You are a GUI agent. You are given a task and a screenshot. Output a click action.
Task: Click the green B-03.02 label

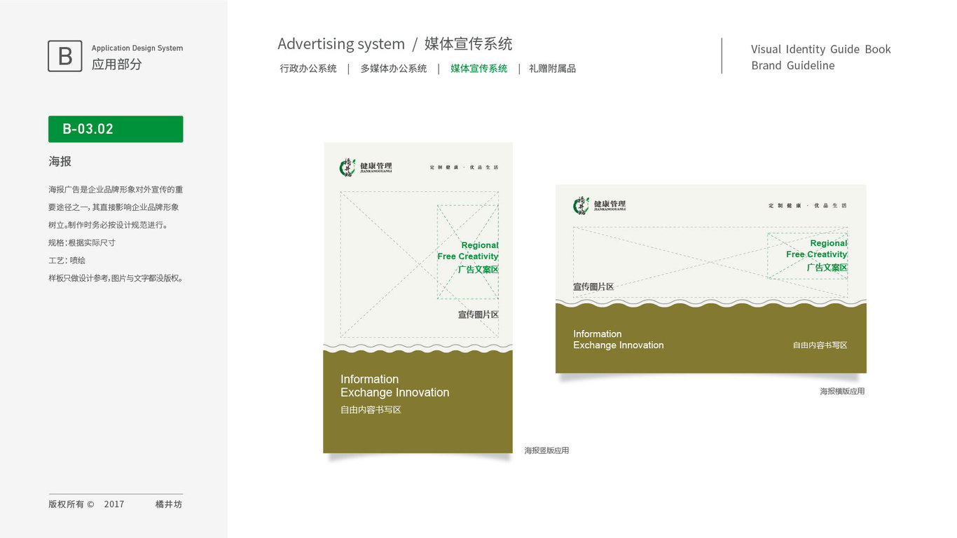pyautogui.click(x=116, y=129)
